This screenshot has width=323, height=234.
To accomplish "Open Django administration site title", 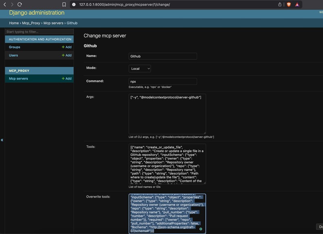I will click(x=37, y=13).
